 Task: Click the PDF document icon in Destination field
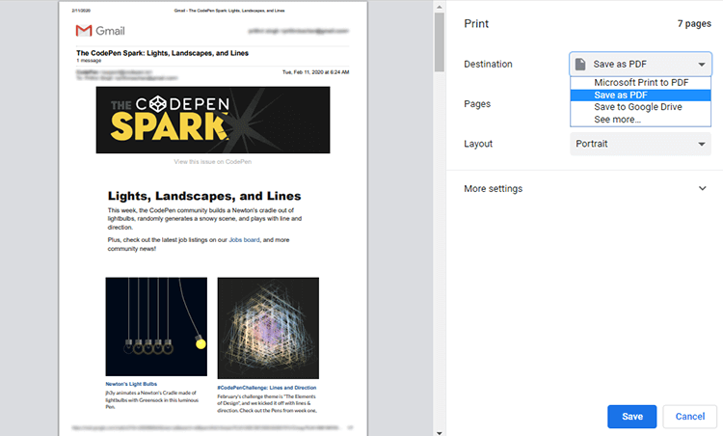[x=580, y=64]
